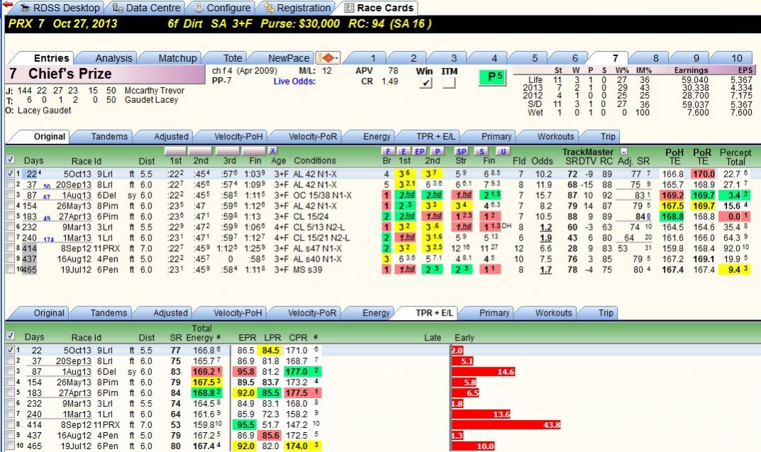Click the Race Cards sheet icon

(349, 8)
